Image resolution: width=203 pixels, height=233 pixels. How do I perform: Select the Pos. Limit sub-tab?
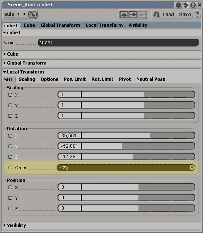tap(75, 79)
